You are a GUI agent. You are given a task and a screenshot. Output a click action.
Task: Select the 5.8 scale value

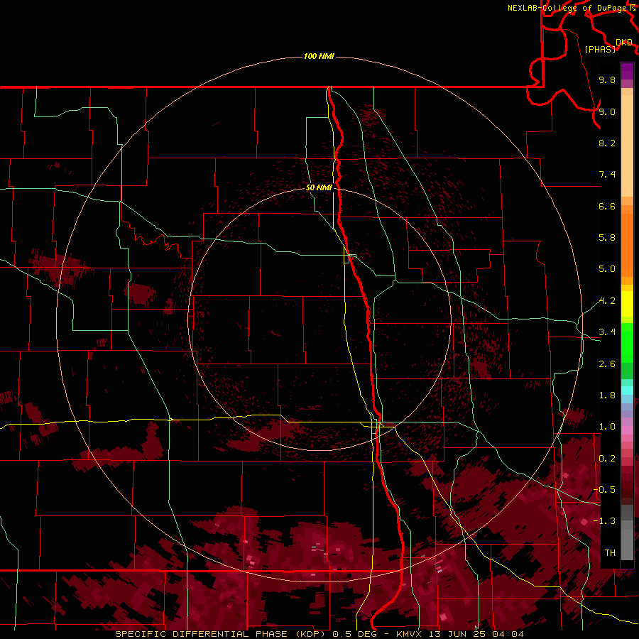tap(607, 238)
